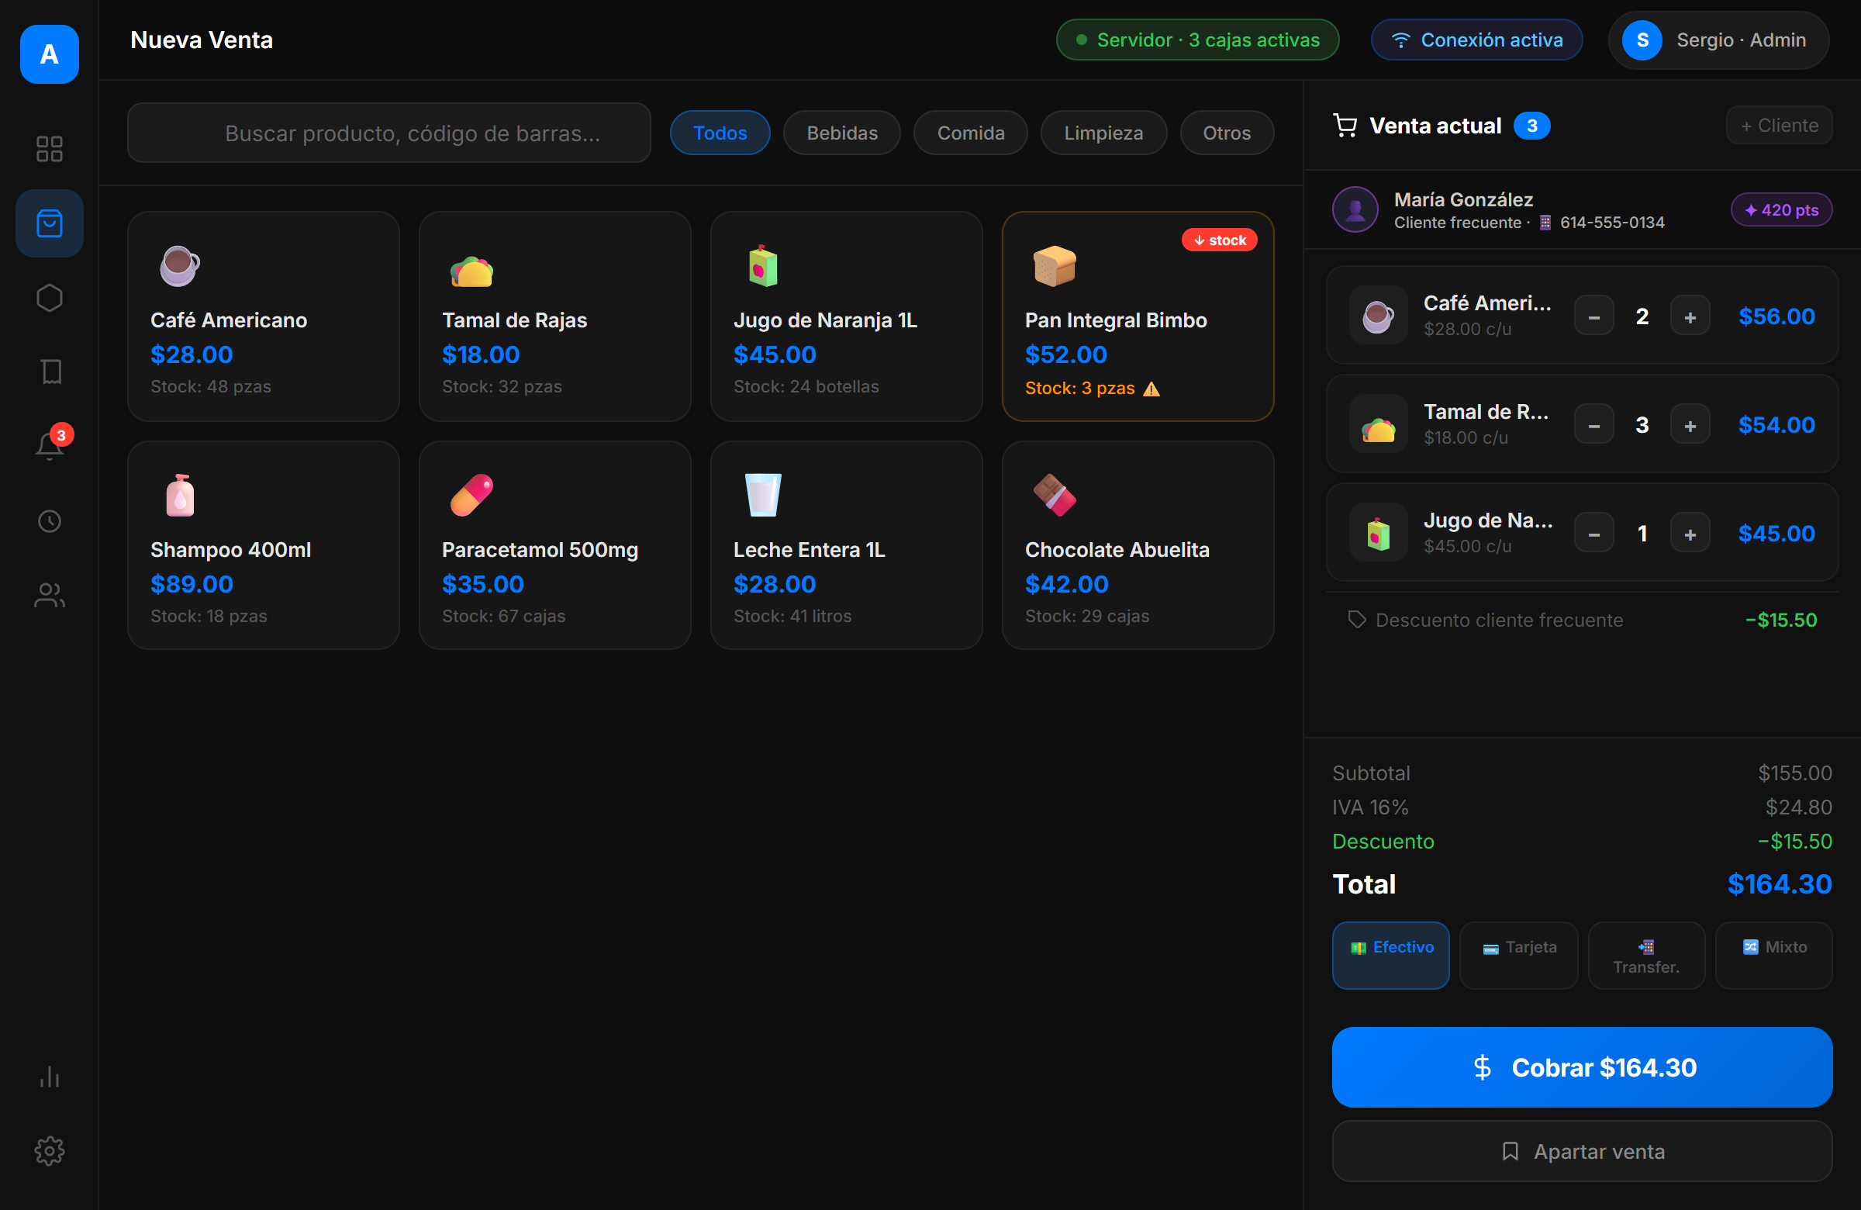This screenshot has height=1210, width=1861.
Task: Click Apartar venta button
Action: click(x=1582, y=1150)
